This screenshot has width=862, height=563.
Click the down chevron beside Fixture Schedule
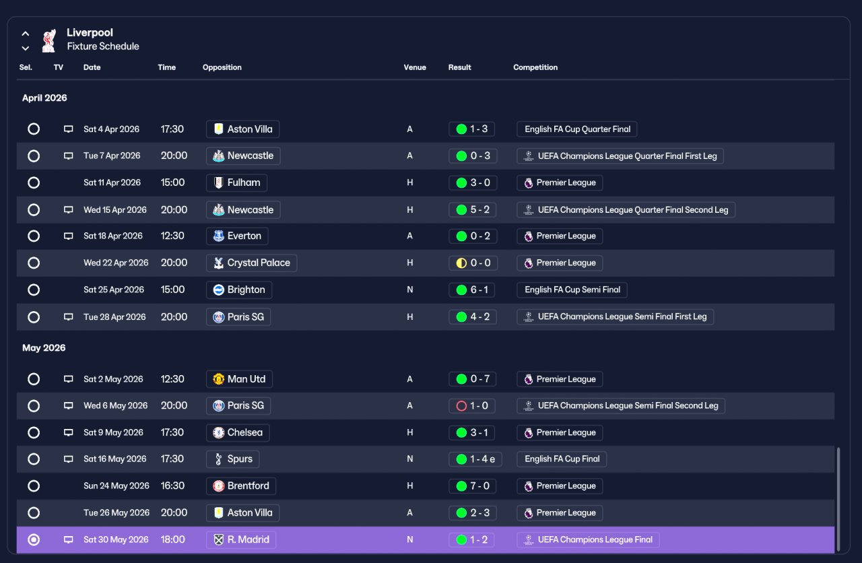[x=26, y=48]
